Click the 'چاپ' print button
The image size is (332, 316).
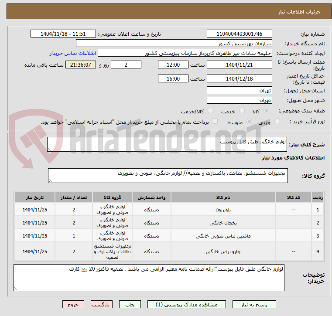(x=130, y=305)
